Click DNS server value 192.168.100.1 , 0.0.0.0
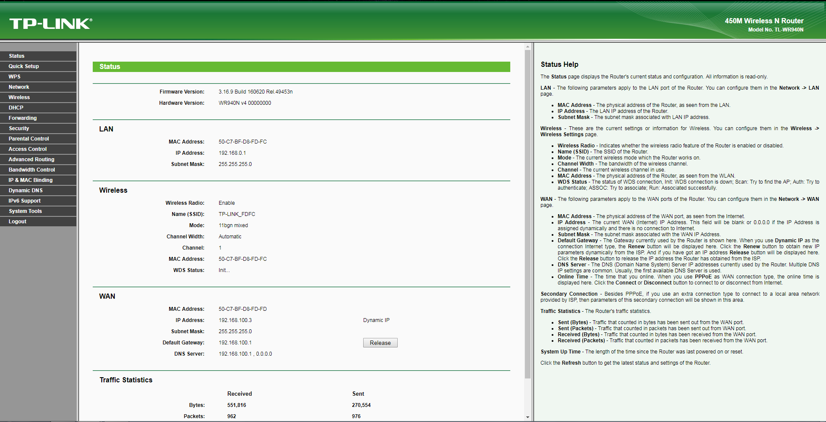This screenshot has height=422, width=826. click(x=245, y=354)
